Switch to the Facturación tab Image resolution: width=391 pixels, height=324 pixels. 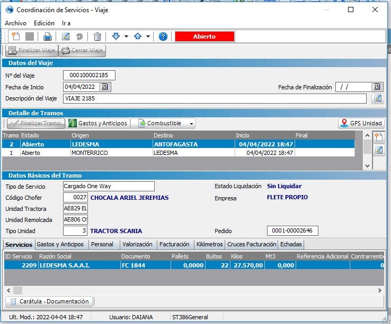click(x=174, y=244)
